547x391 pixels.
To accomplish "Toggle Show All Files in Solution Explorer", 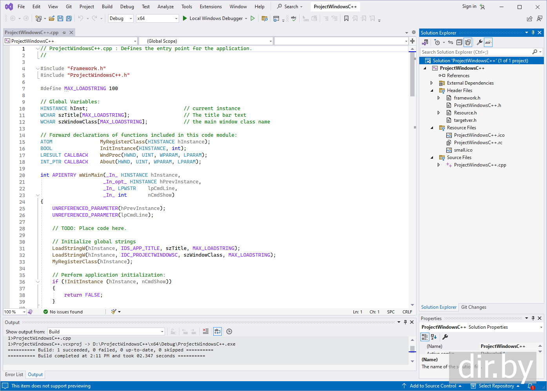I will pos(468,42).
